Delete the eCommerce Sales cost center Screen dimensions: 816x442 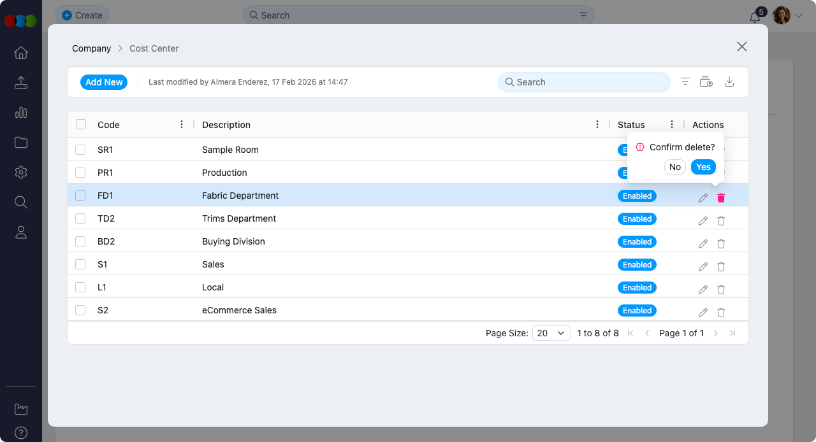[721, 312]
